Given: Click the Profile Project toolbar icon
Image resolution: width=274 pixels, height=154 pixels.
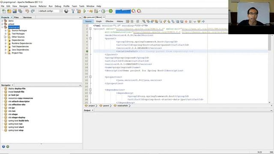Looking at the screenshot, I should coord(103,11).
